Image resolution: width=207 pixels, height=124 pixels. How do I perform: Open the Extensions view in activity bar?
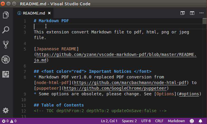coord(6,74)
